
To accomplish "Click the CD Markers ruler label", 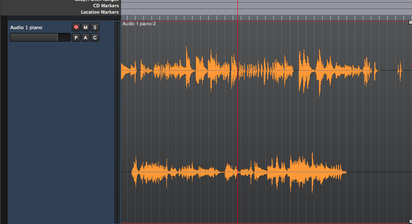I will [x=106, y=6].
